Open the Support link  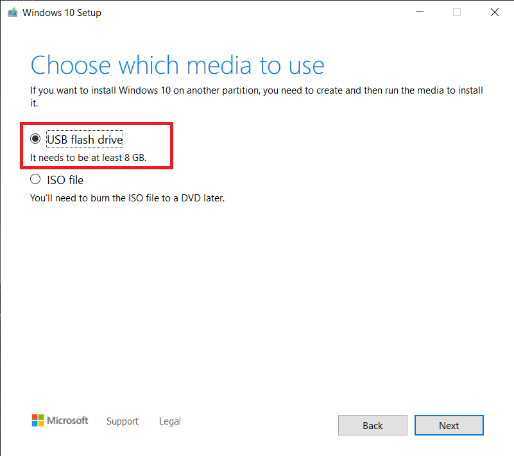point(123,421)
